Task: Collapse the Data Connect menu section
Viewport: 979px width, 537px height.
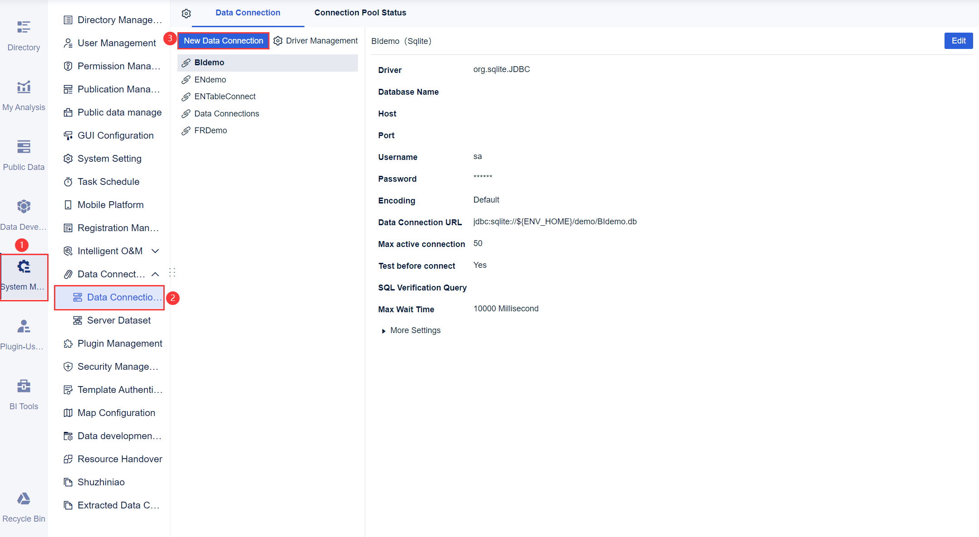Action: click(155, 274)
